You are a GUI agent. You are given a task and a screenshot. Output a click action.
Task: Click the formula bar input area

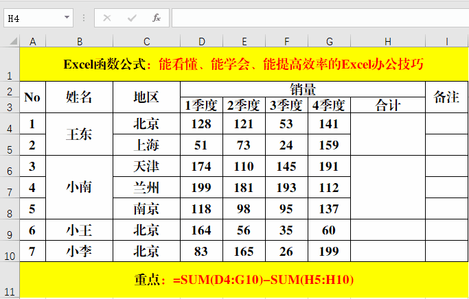coord(320,18)
